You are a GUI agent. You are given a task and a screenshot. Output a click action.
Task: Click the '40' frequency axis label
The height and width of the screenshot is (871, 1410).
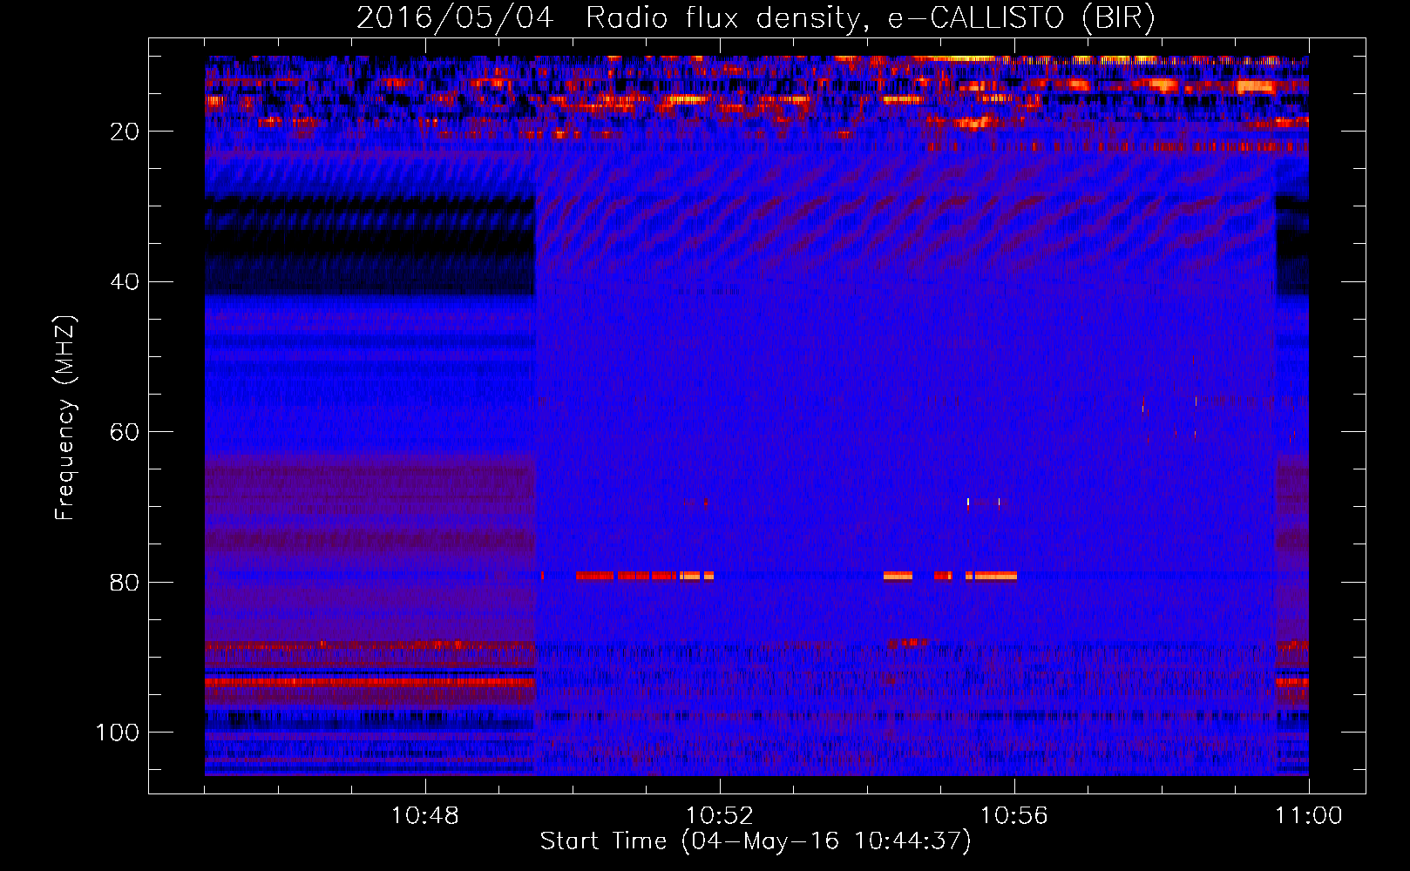(125, 282)
